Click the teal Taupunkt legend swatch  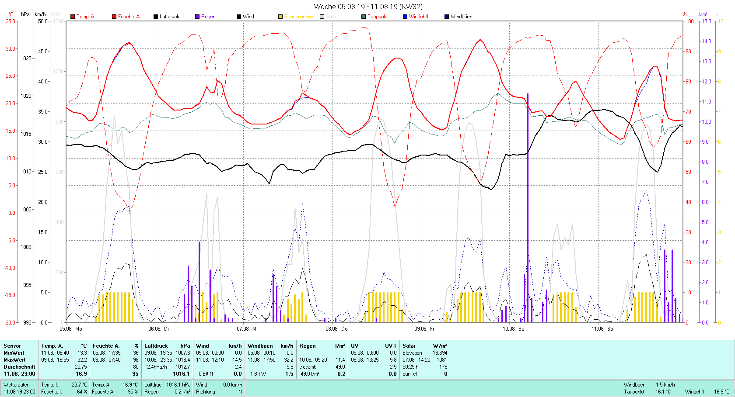pos(364,17)
